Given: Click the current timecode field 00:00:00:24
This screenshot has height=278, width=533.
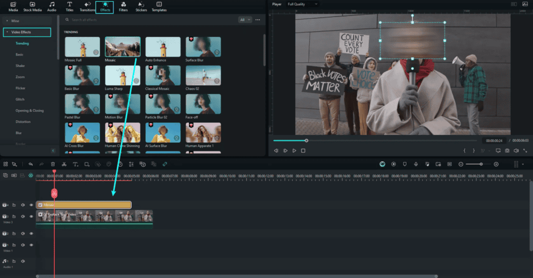Looking at the screenshot, I should click(x=494, y=141).
